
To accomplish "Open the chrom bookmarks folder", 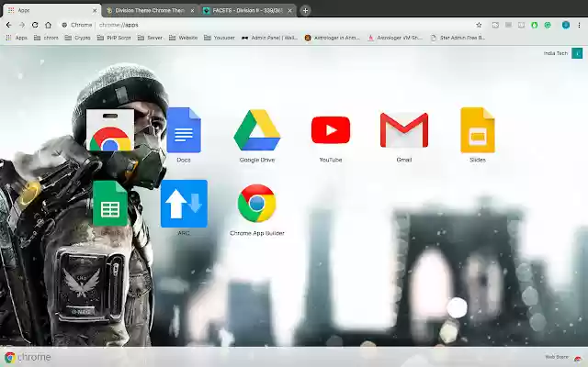I will [x=46, y=38].
